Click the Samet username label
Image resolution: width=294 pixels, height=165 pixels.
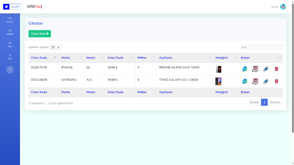[x=275, y=7]
